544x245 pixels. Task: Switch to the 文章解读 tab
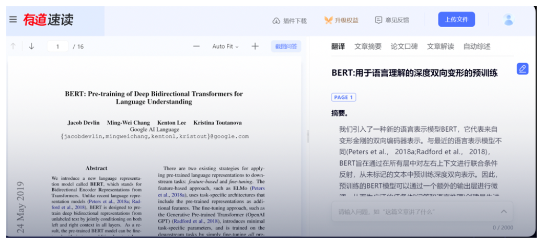point(441,46)
